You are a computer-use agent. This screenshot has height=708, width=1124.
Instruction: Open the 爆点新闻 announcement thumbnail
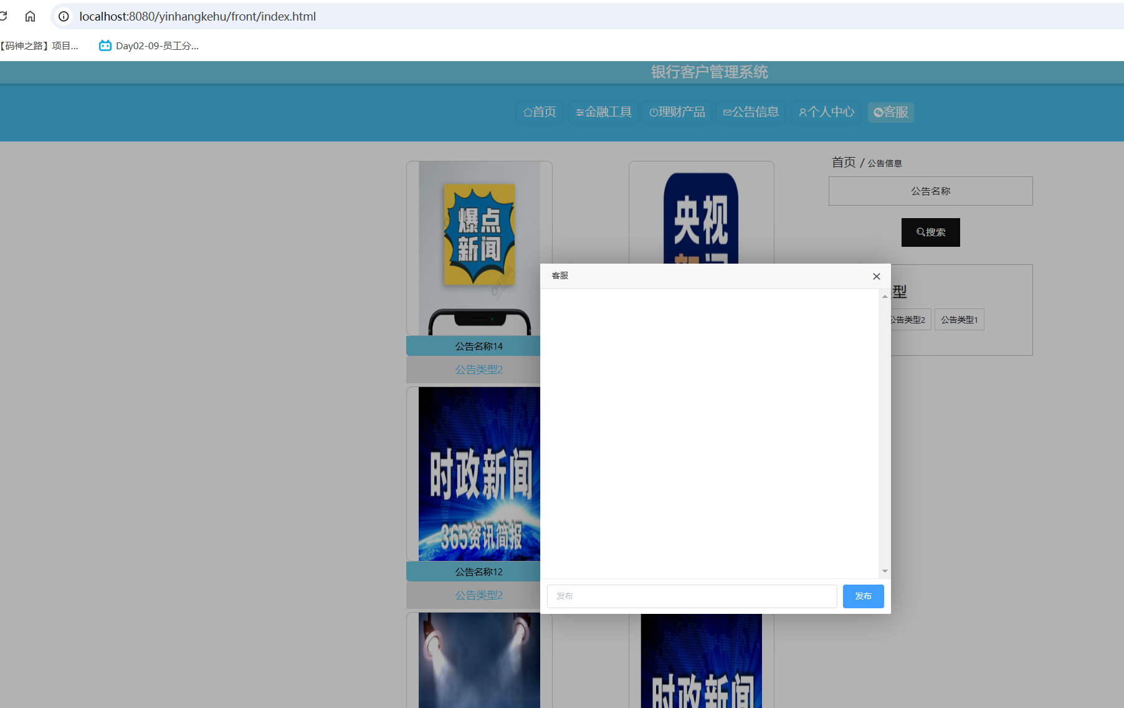pyautogui.click(x=479, y=248)
